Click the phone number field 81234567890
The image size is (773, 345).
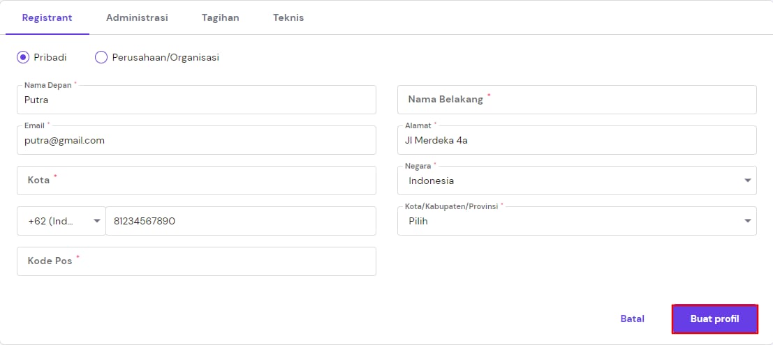tap(240, 221)
